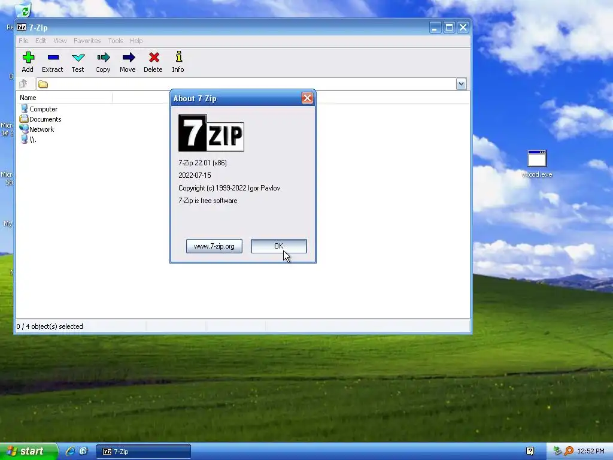The height and width of the screenshot is (460, 613).
Task: Open the View menu
Action: pos(60,41)
